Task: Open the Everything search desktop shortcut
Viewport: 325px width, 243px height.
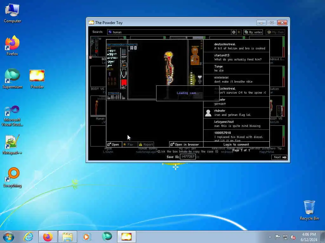Action: (12, 177)
